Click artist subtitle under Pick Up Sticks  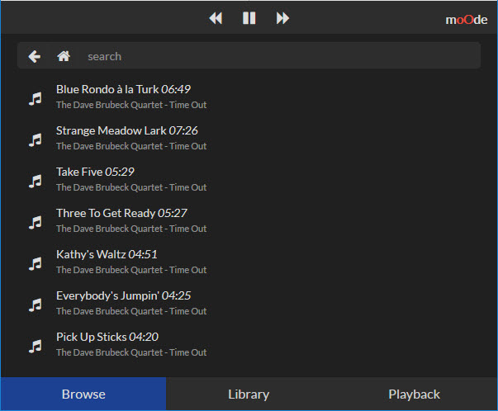[131, 352]
